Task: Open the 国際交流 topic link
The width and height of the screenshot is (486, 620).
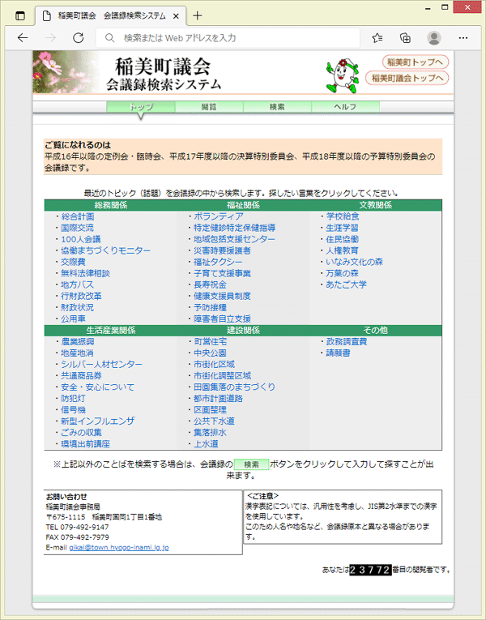Action: click(78, 228)
